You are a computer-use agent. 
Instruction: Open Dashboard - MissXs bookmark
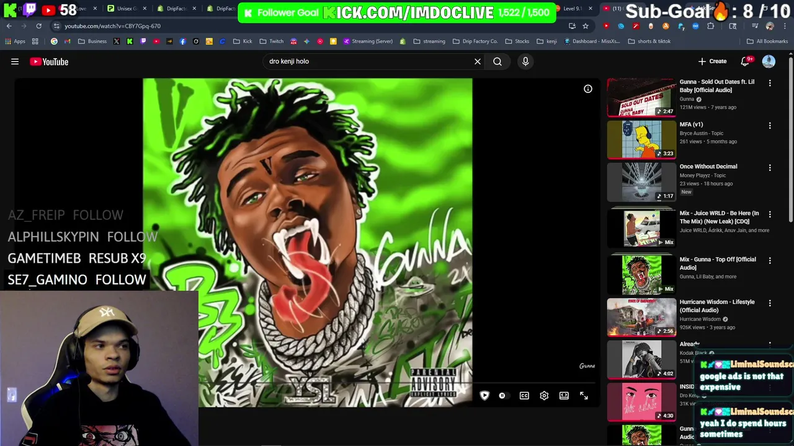click(592, 42)
